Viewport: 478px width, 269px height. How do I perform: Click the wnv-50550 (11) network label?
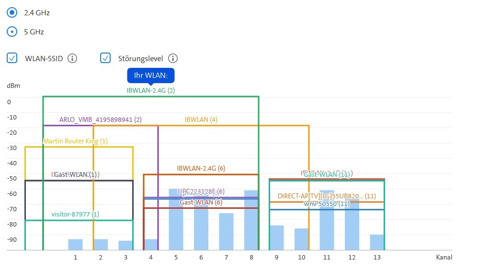point(327,204)
